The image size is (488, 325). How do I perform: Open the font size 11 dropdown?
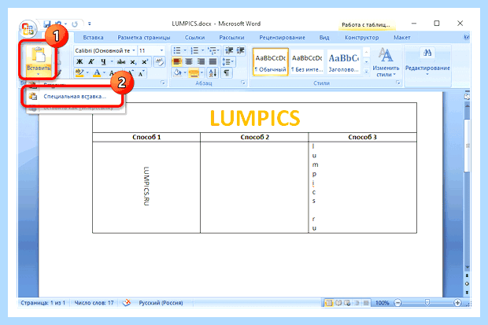(161, 50)
